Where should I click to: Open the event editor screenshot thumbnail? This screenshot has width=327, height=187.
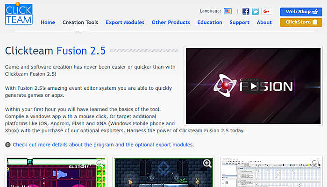click(271, 172)
